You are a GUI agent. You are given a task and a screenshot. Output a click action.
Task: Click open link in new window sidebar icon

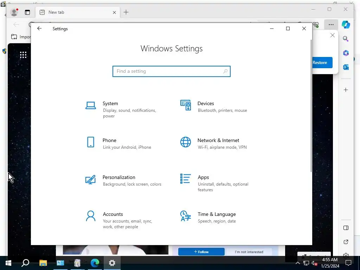346,242
